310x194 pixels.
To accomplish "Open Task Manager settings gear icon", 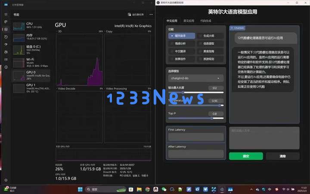I will click(6, 180).
